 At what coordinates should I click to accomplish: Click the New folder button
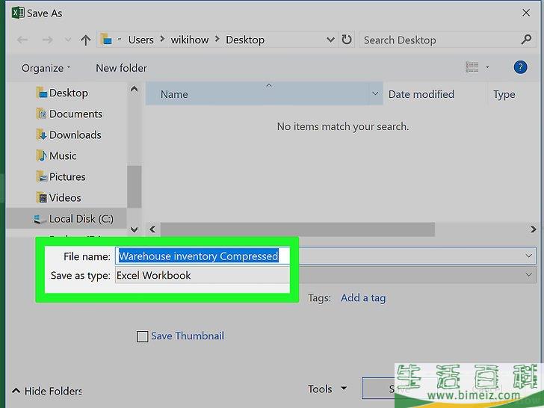click(121, 68)
